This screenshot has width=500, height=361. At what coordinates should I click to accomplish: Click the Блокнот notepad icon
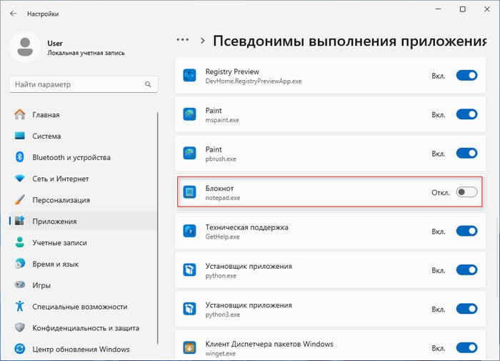pyautogui.click(x=189, y=192)
